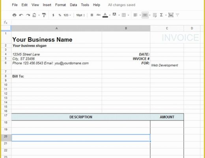Open the Help menu
Viewport: 205px width, 158px height.
point(97,5)
